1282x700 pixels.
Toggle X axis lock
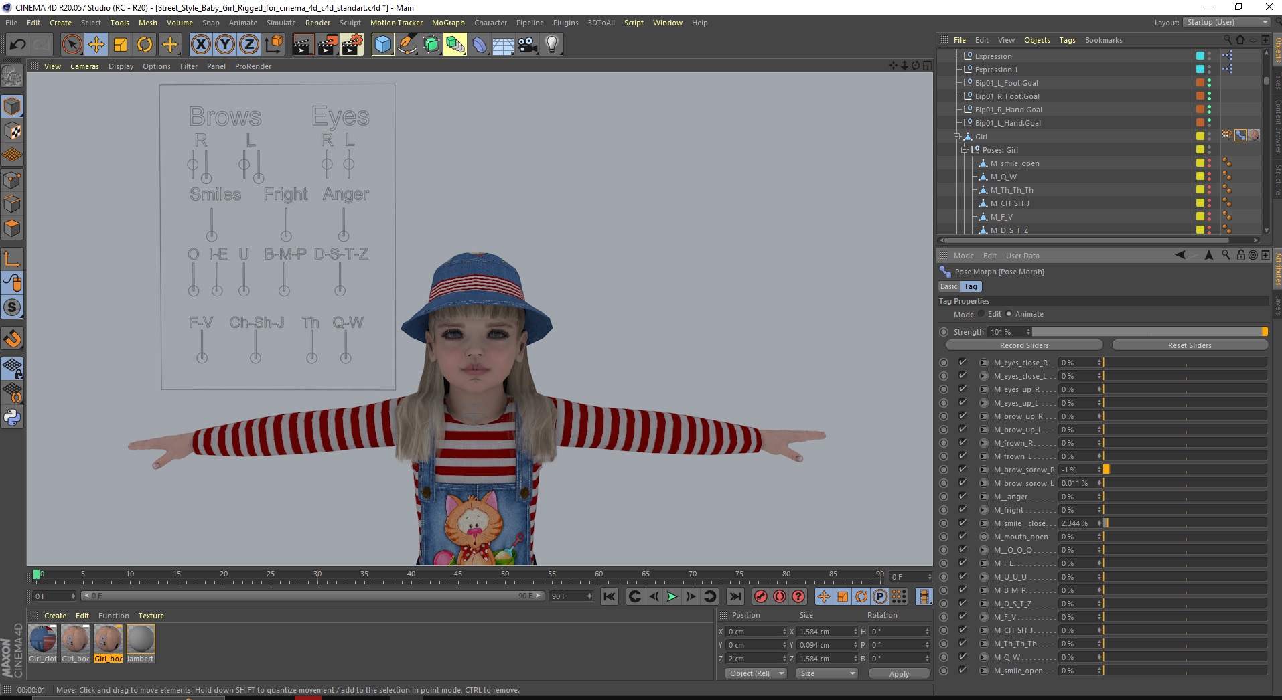coord(200,45)
